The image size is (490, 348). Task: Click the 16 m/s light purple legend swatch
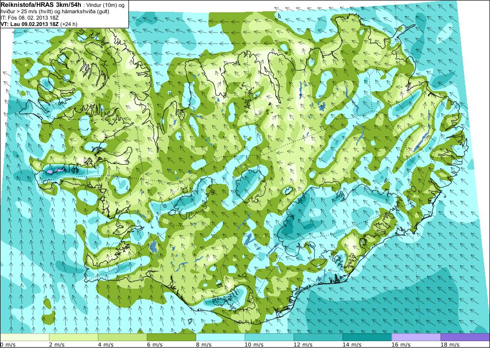416,337
